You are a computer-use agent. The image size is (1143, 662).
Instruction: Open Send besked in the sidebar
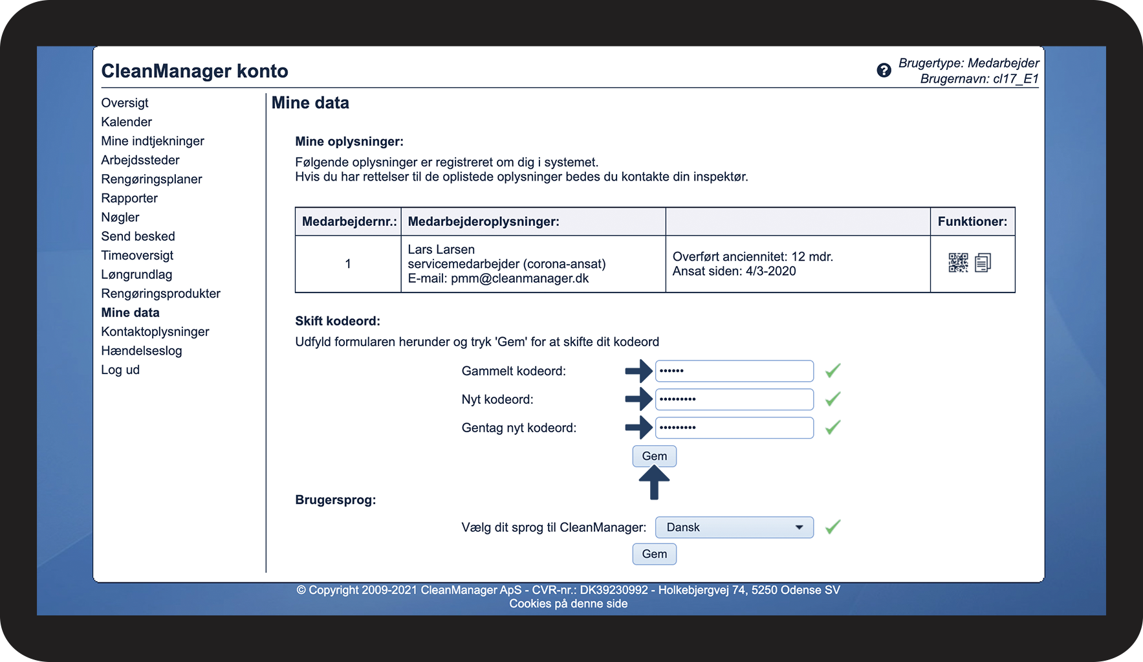click(138, 236)
